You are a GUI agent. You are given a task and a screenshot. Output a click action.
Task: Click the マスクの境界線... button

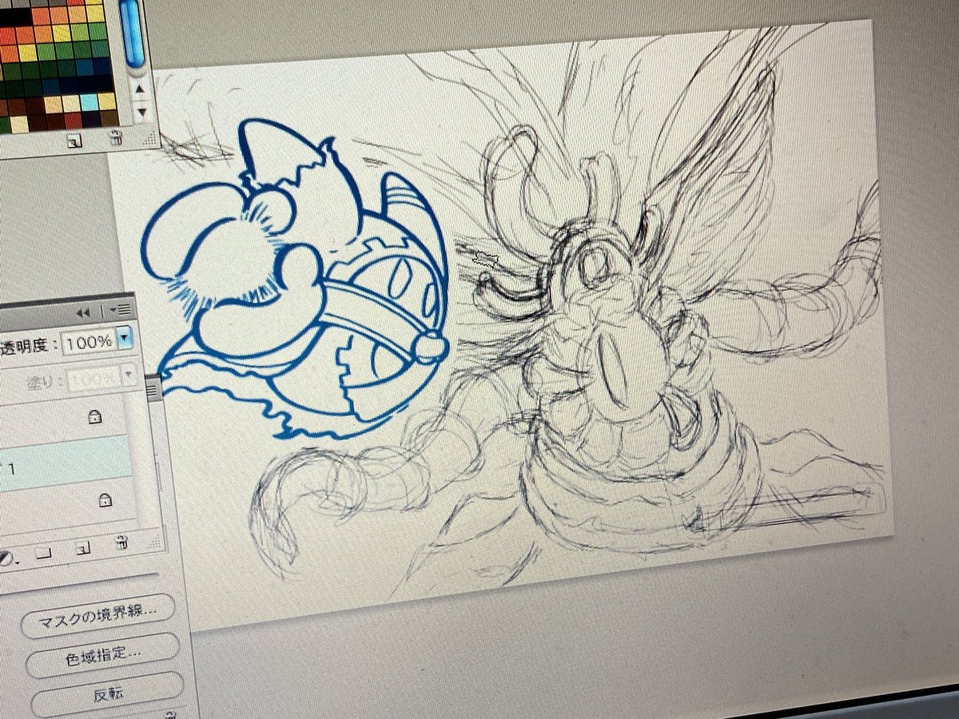99,616
